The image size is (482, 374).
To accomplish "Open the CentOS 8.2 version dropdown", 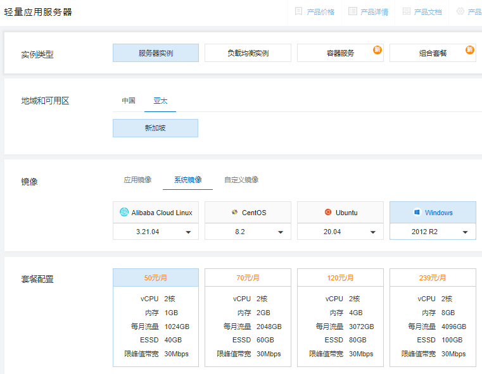I will point(248,232).
